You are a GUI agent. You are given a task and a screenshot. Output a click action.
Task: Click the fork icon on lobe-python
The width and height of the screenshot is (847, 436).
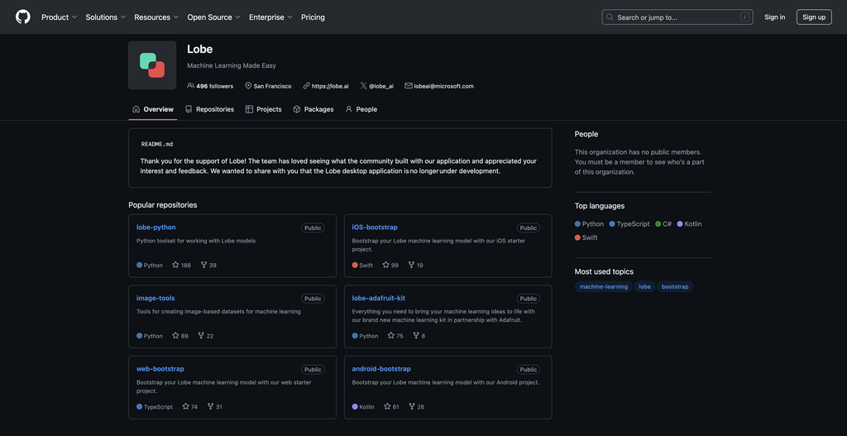pos(203,266)
